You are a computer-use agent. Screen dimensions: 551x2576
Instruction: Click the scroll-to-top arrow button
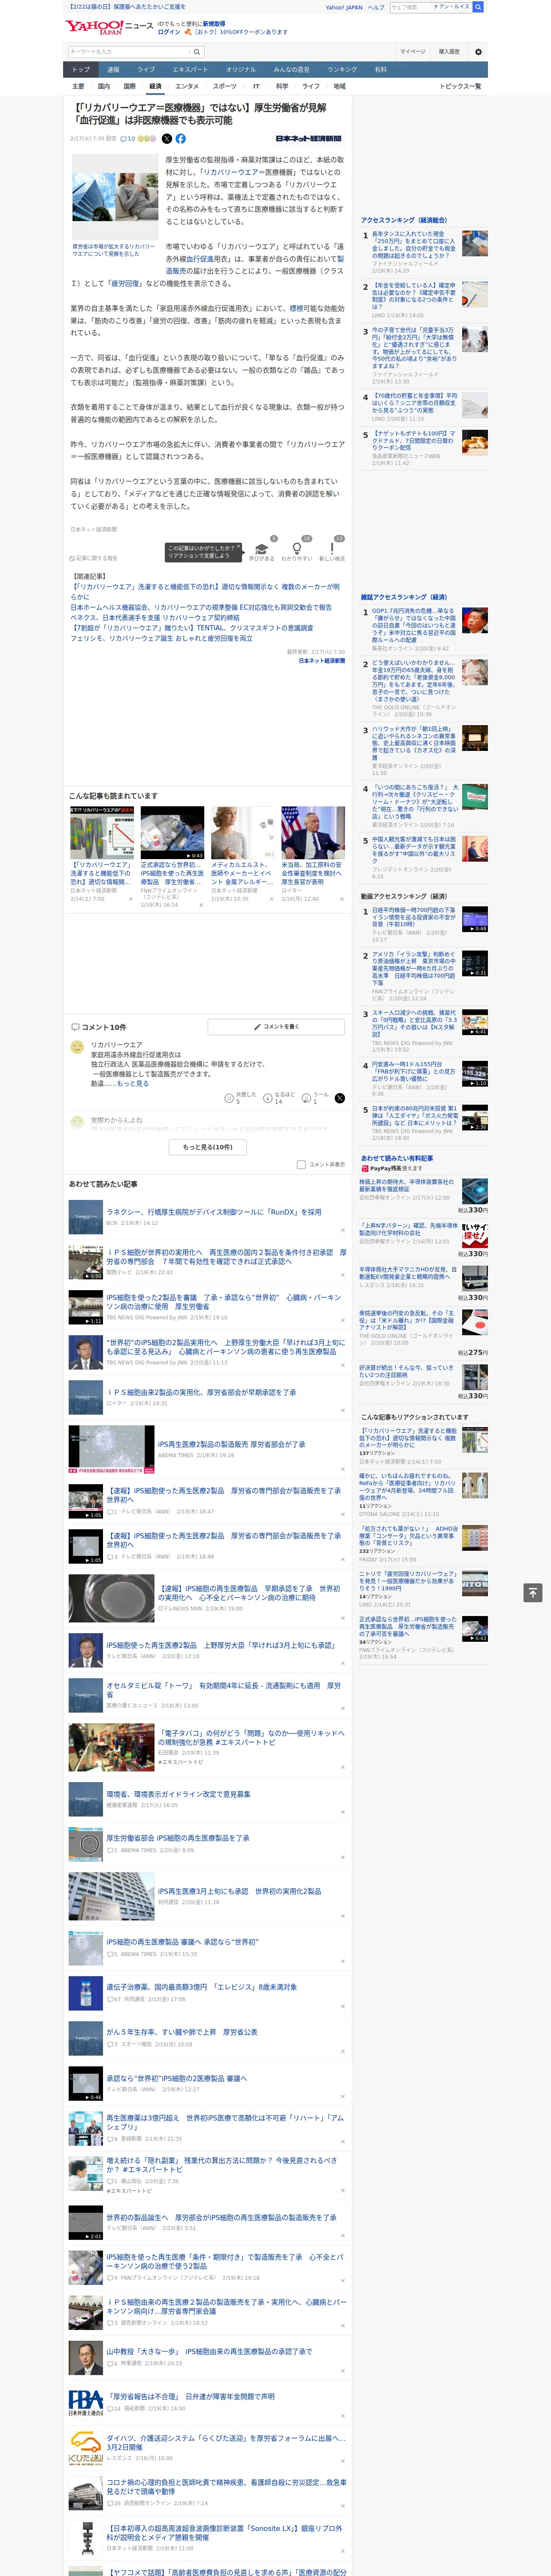click(x=533, y=1592)
